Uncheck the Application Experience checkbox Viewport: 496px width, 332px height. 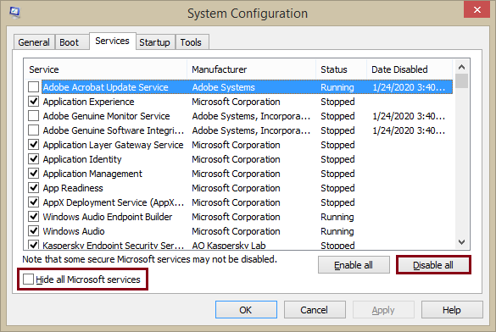coord(34,102)
